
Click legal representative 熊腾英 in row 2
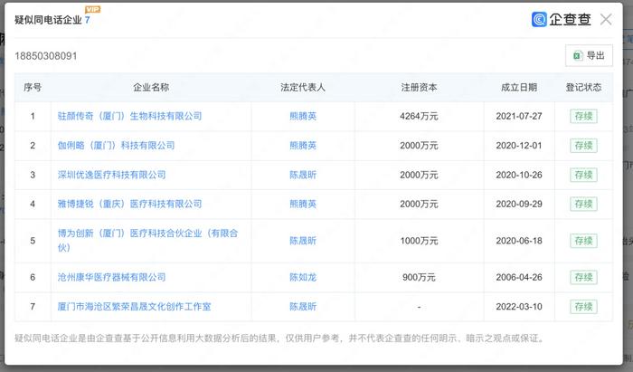[303, 146]
